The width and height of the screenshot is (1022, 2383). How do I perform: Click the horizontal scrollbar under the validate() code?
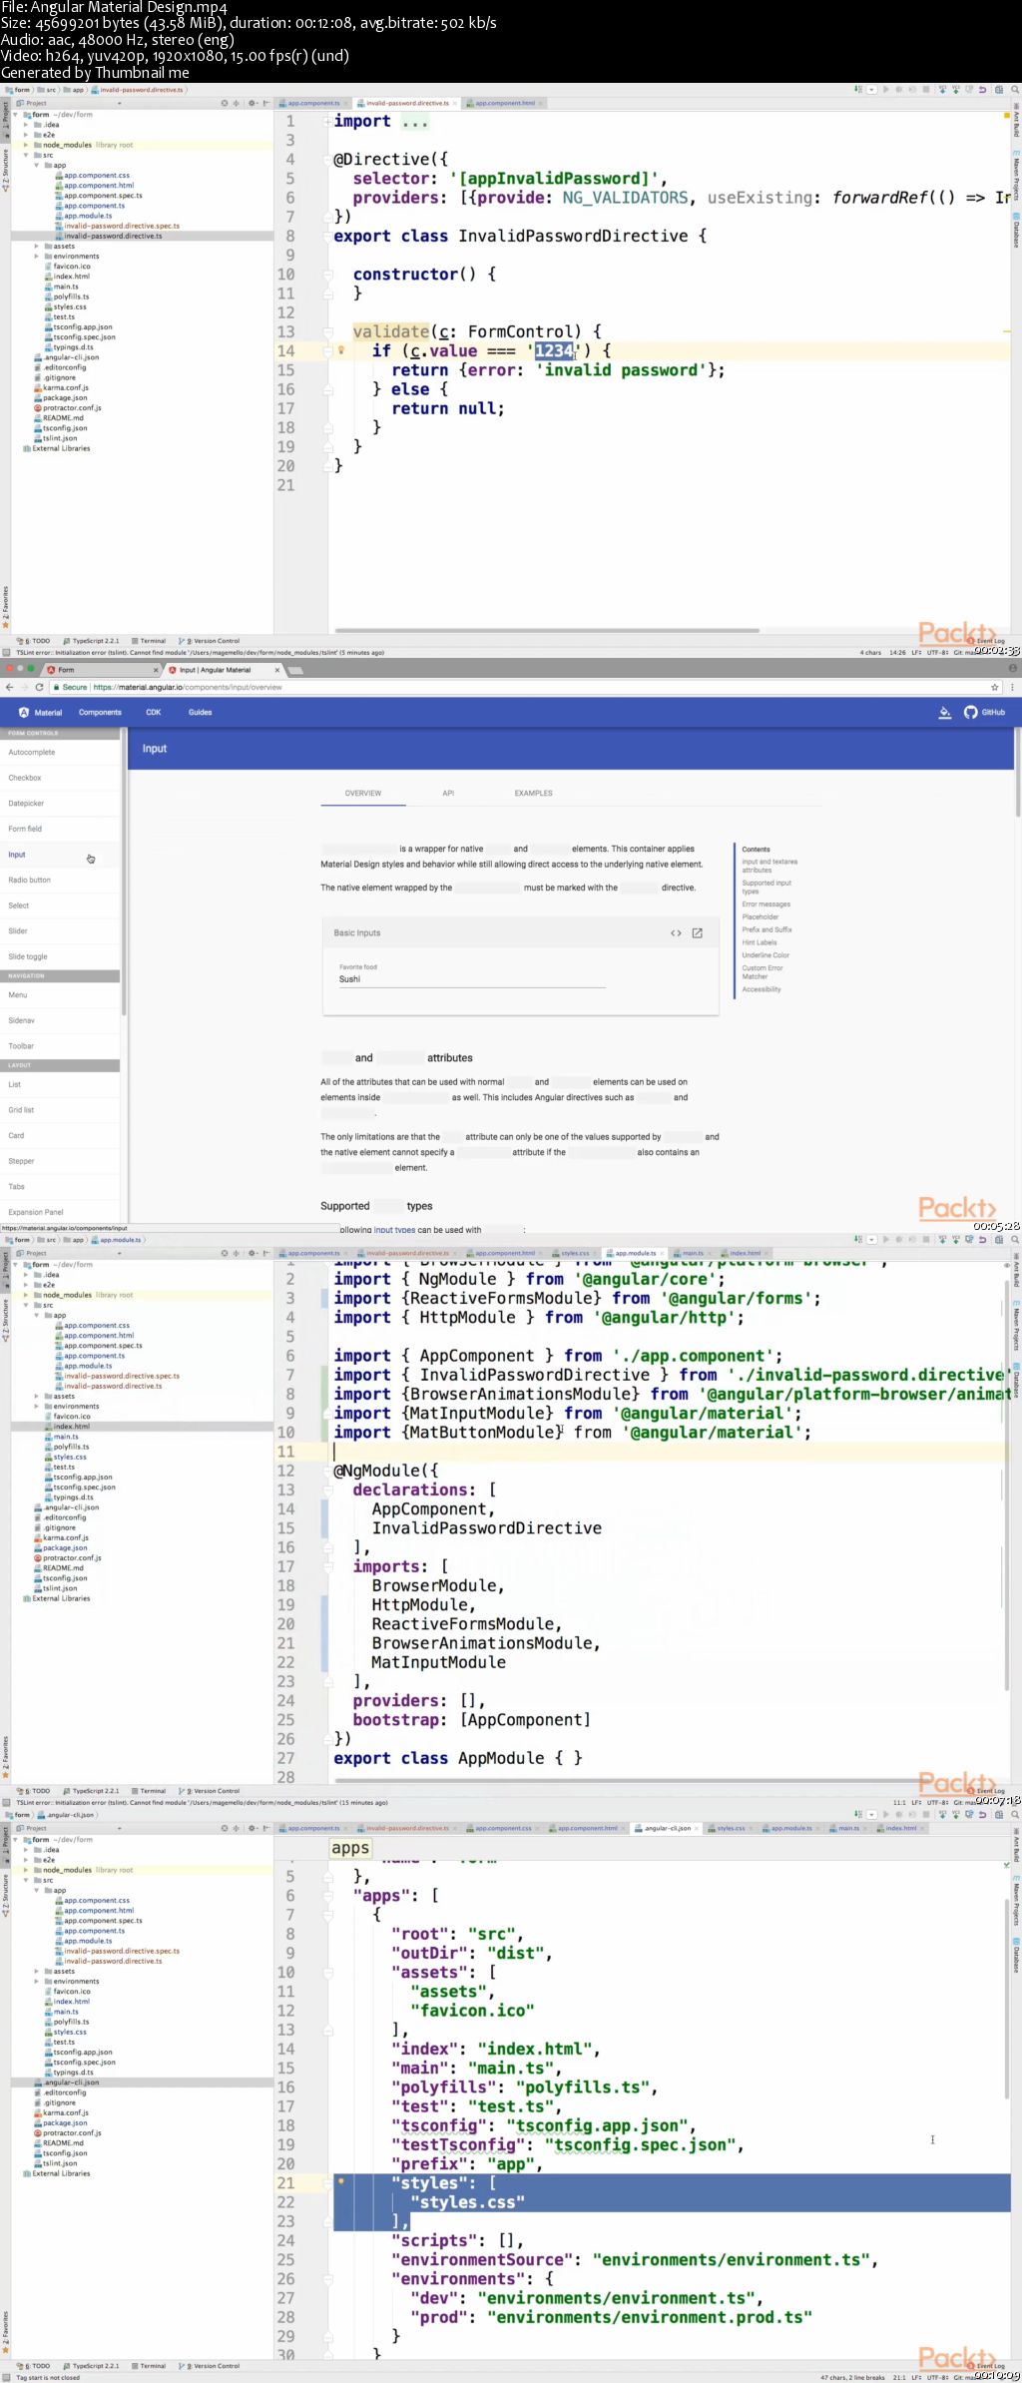547,631
